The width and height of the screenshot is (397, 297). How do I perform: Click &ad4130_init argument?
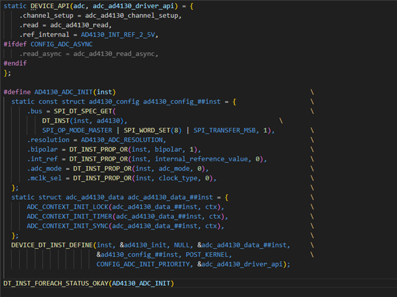point(143,245)
